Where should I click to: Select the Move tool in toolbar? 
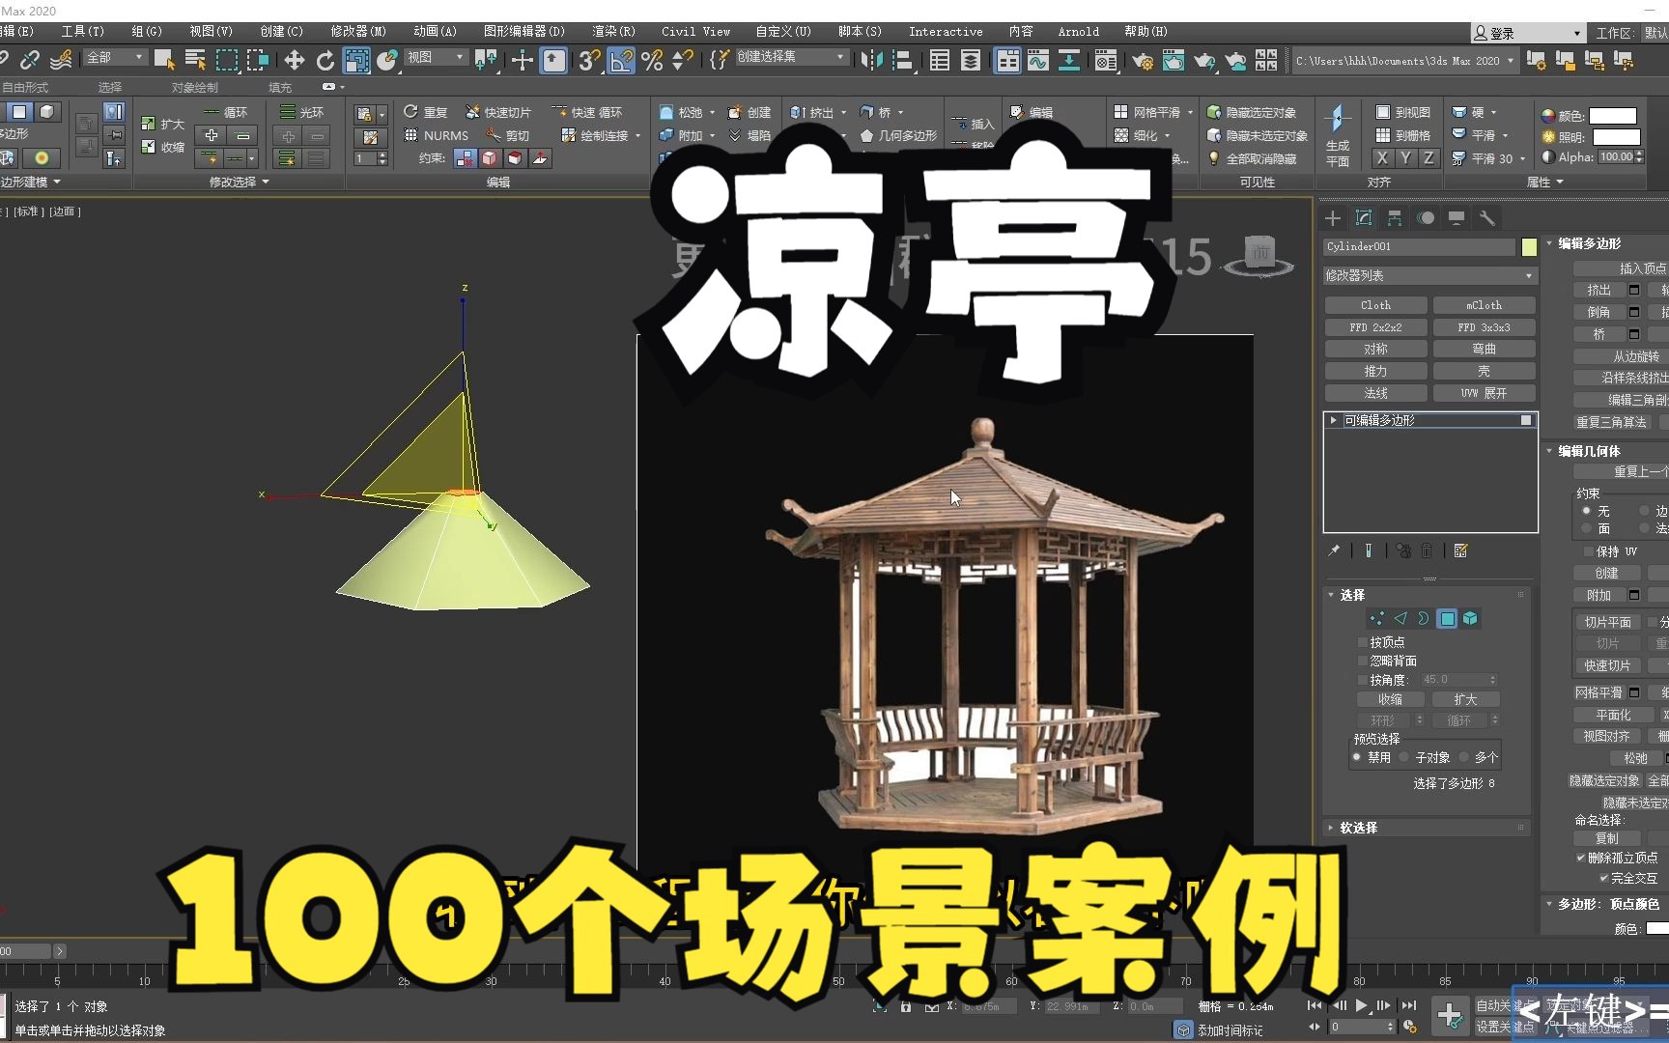click(x=294, y=61)
